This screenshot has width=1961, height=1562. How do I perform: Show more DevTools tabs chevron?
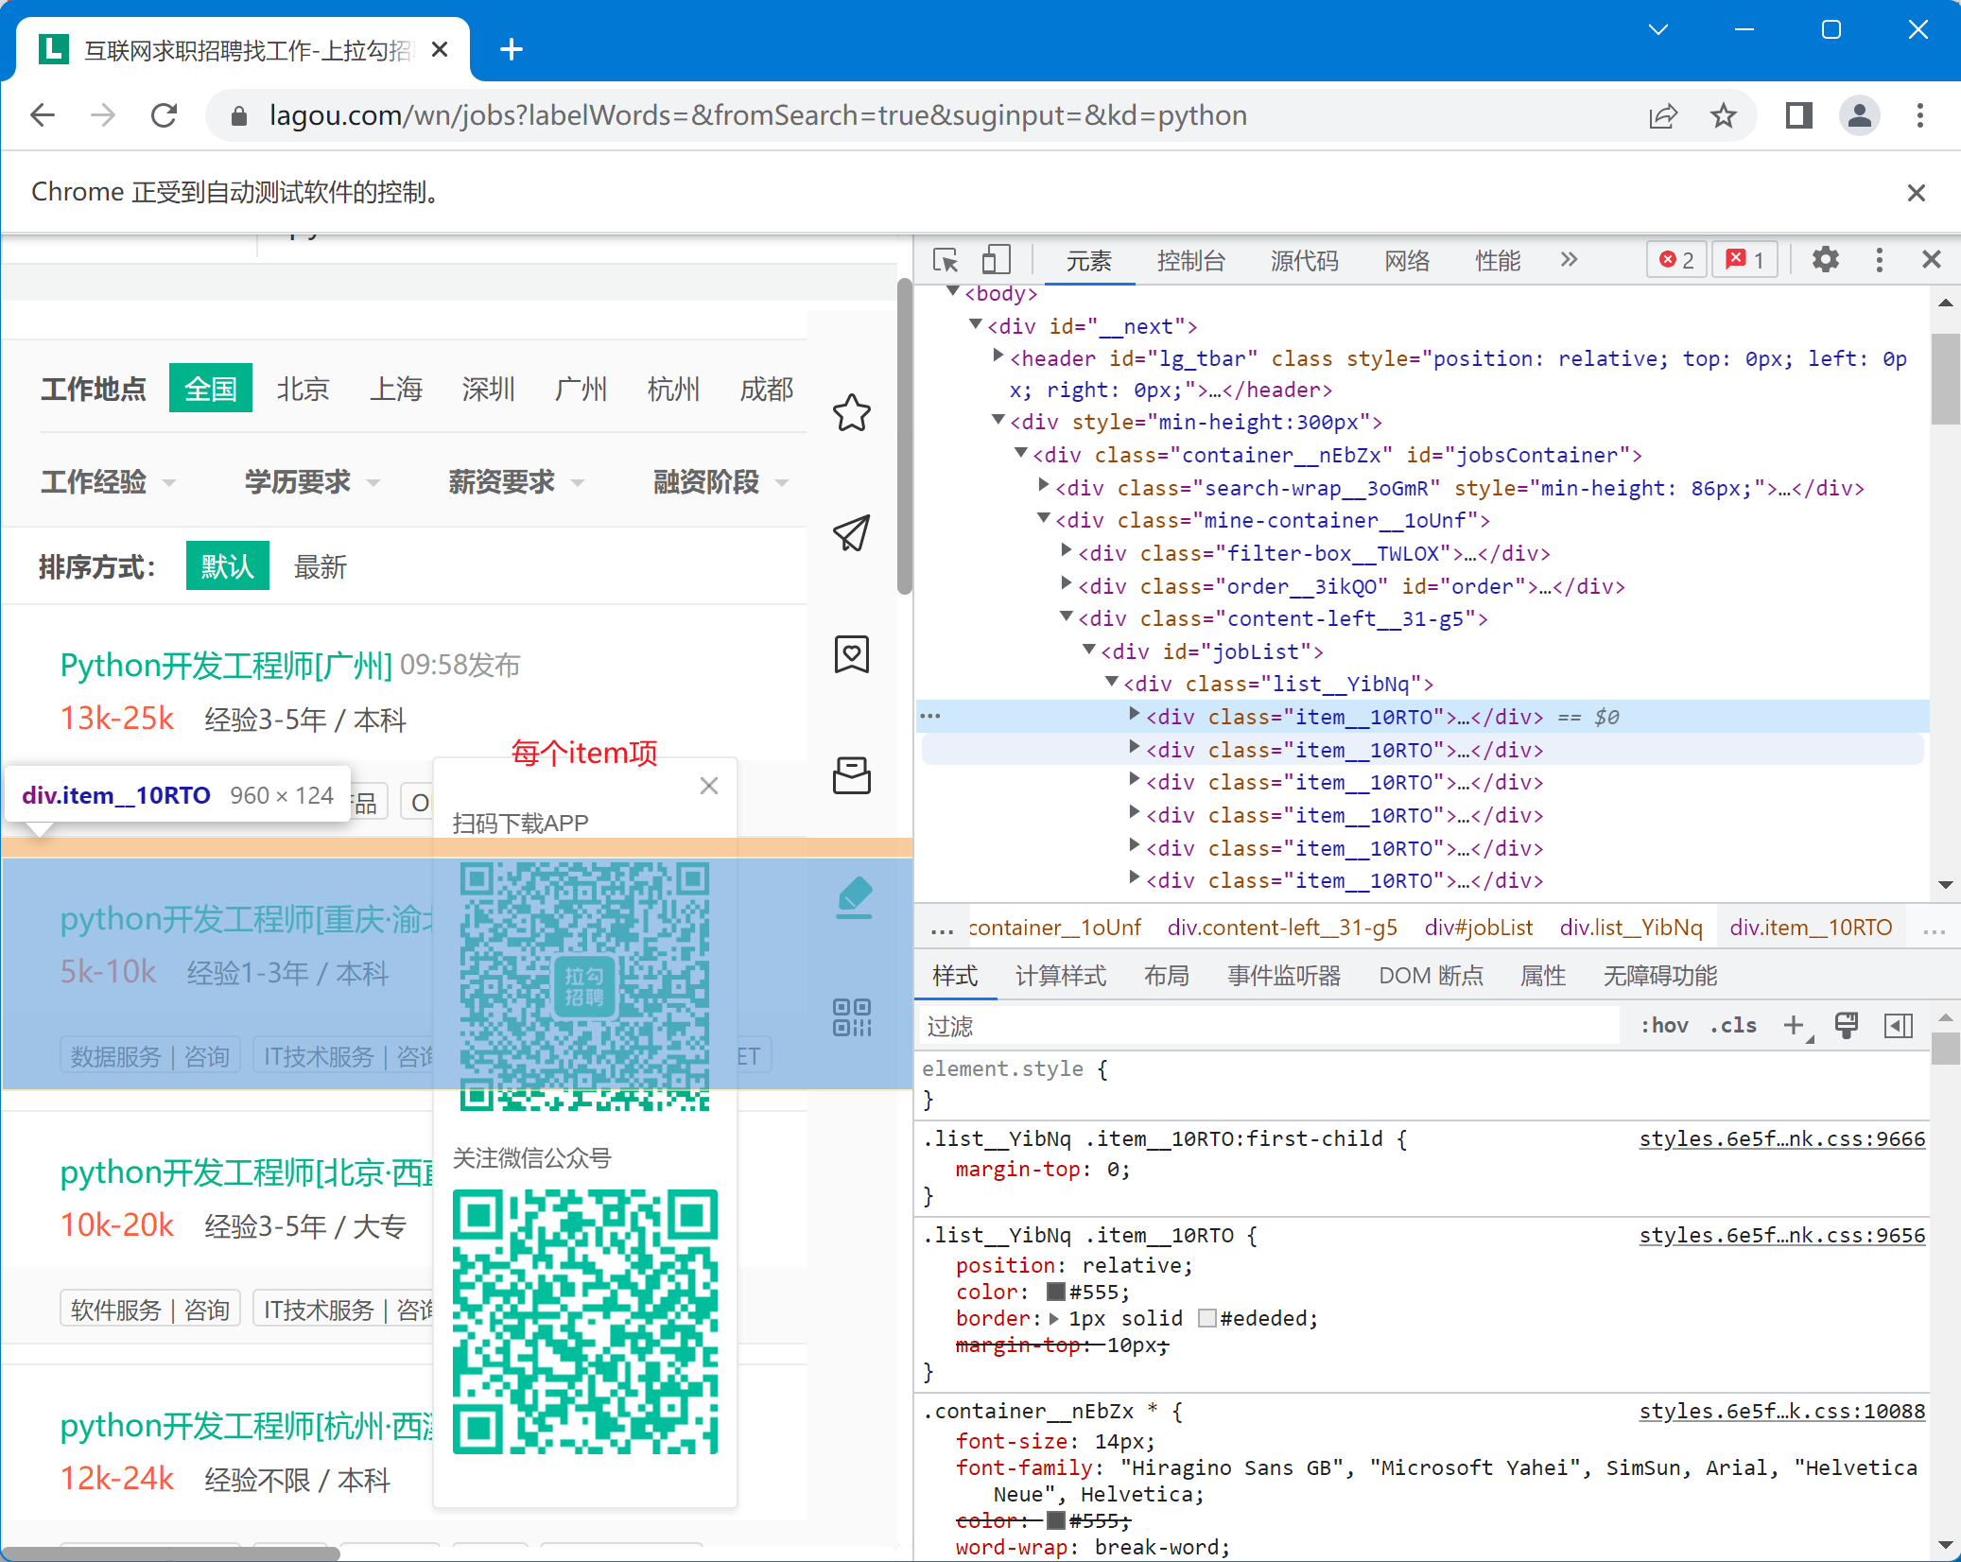(x=1570, y=259)
